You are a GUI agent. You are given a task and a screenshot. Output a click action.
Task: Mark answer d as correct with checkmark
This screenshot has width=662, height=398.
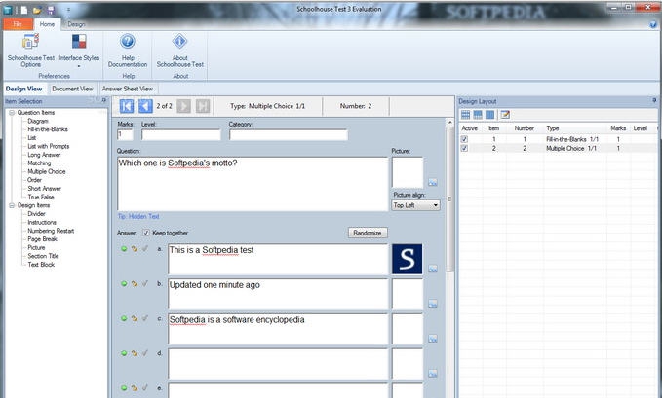point(145,353)
